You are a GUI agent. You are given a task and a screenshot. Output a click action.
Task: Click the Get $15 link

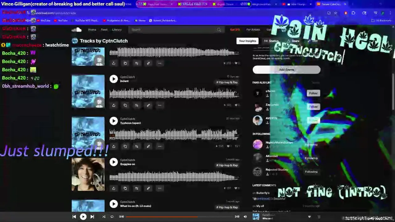(235, 30)
